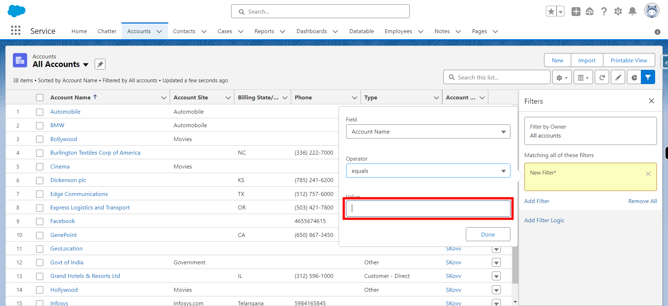This screenshot has width=668, height=306.
Task: Open the Dashboards tab
Action: click(311, 31)
